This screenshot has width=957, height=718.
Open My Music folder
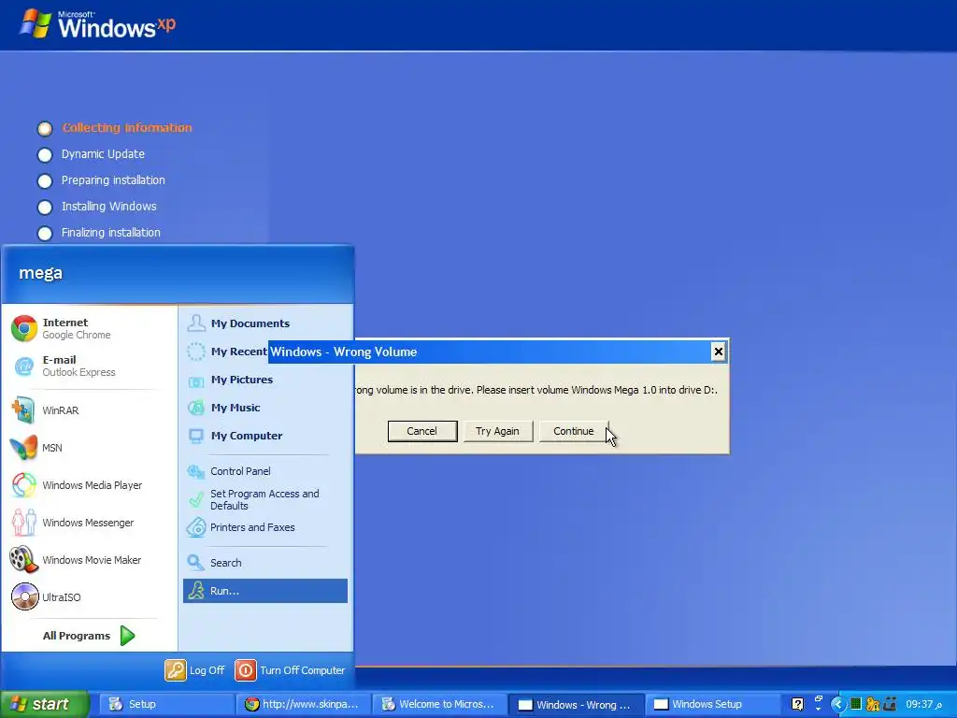coord(264,408)
